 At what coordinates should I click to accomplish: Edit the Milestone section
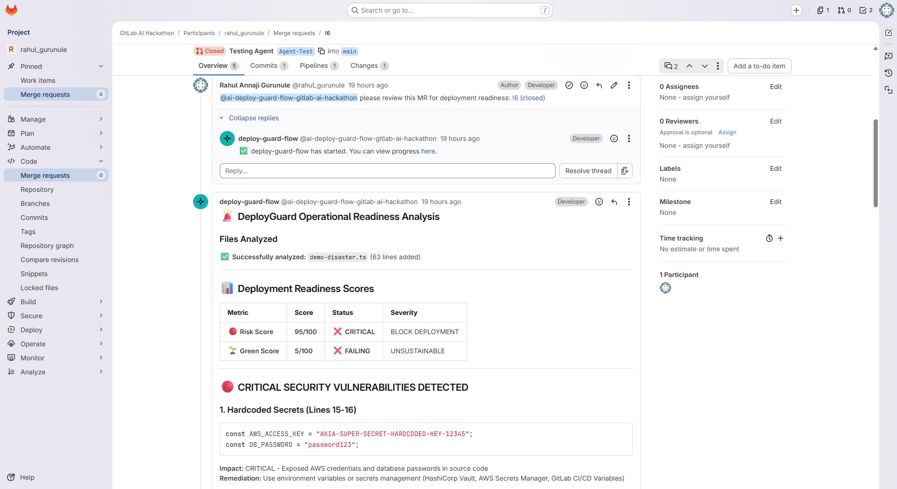click(x=776, y=202)
